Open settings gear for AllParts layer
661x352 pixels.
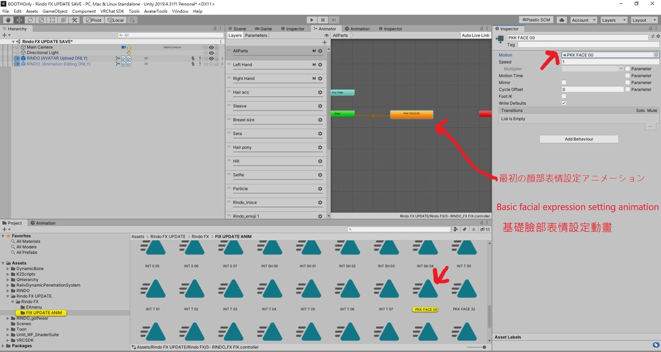pyautogui.click(x=320, y=51)
